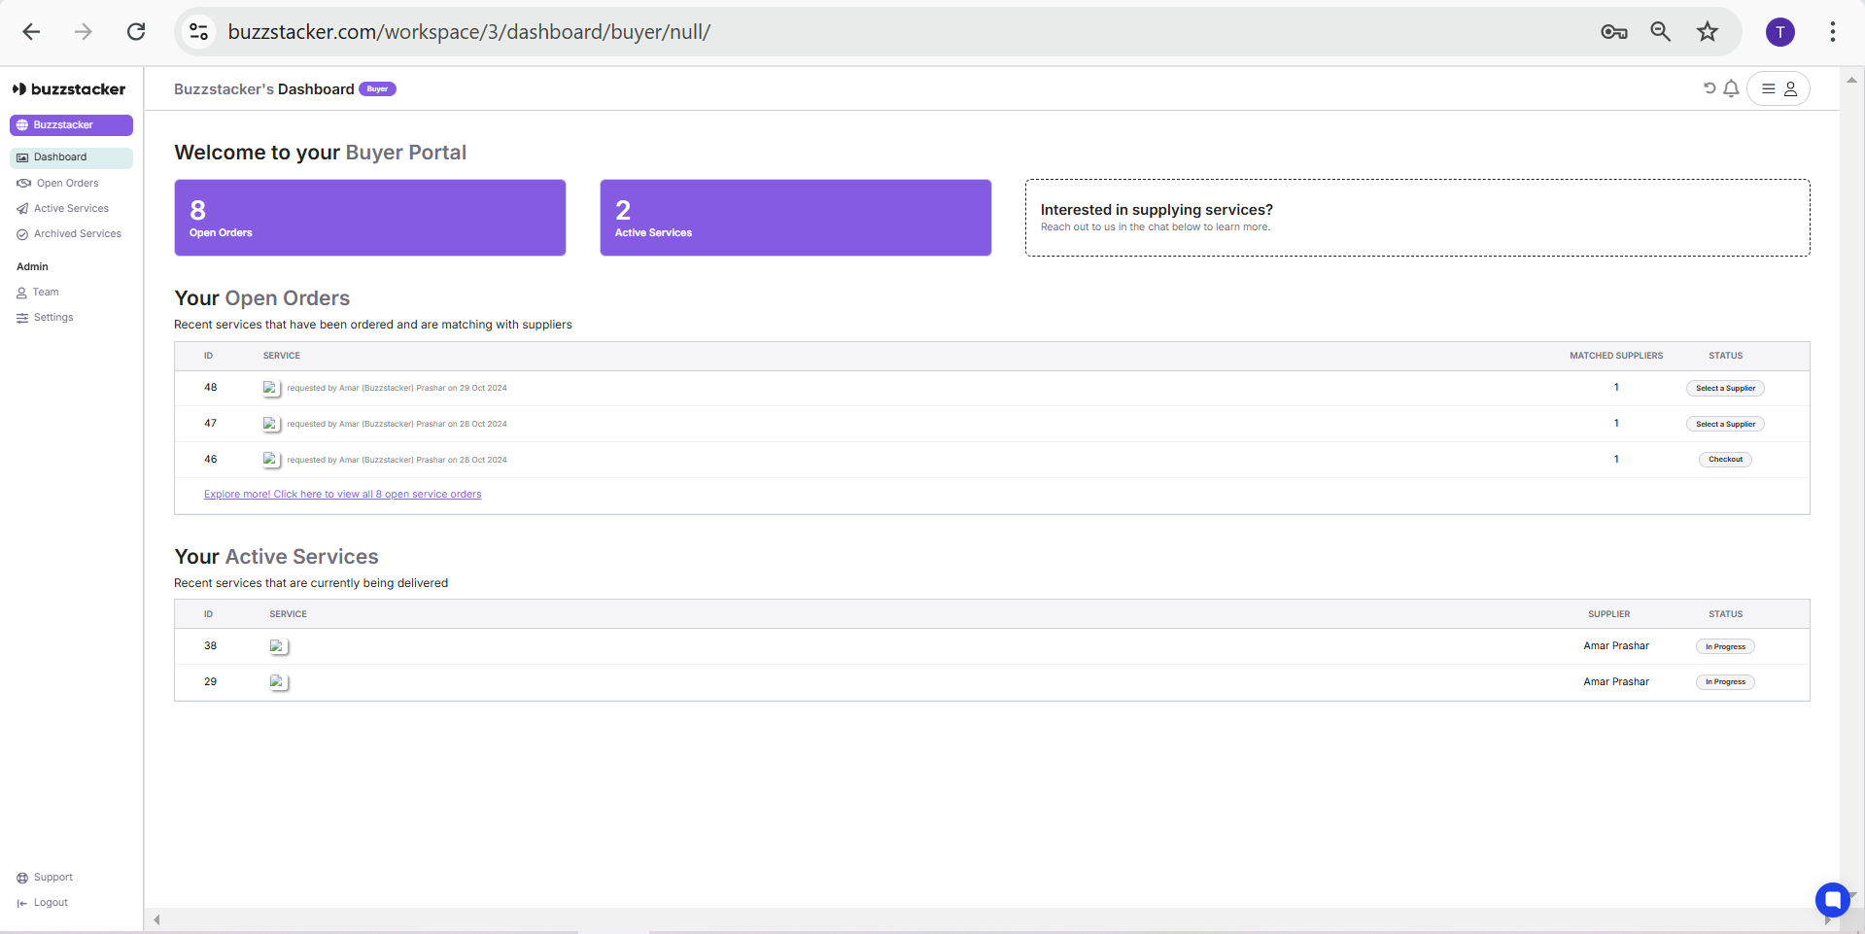1865x934 pixels.
Task: Open the user account menu button
Action: pyautogui.click(x=1779, y=88)
